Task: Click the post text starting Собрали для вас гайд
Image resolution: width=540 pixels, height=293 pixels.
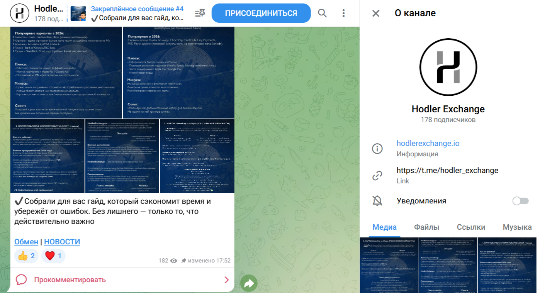Action: (113, 212)
